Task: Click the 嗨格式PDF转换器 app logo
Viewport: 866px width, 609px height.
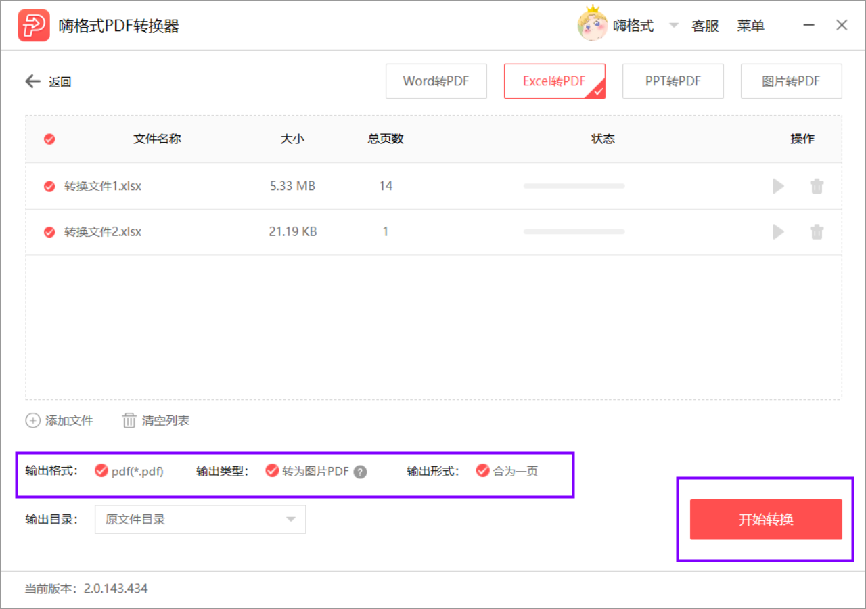Action: tap(34, 26)
